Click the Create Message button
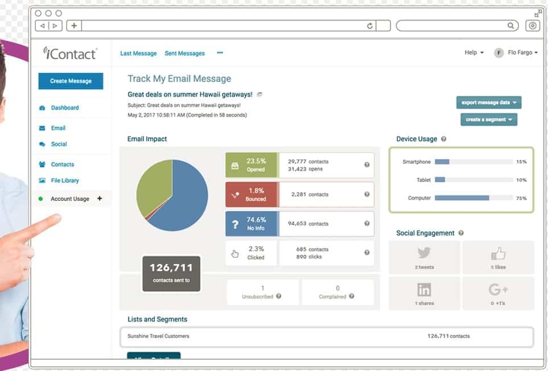 [x=71, y=81]
